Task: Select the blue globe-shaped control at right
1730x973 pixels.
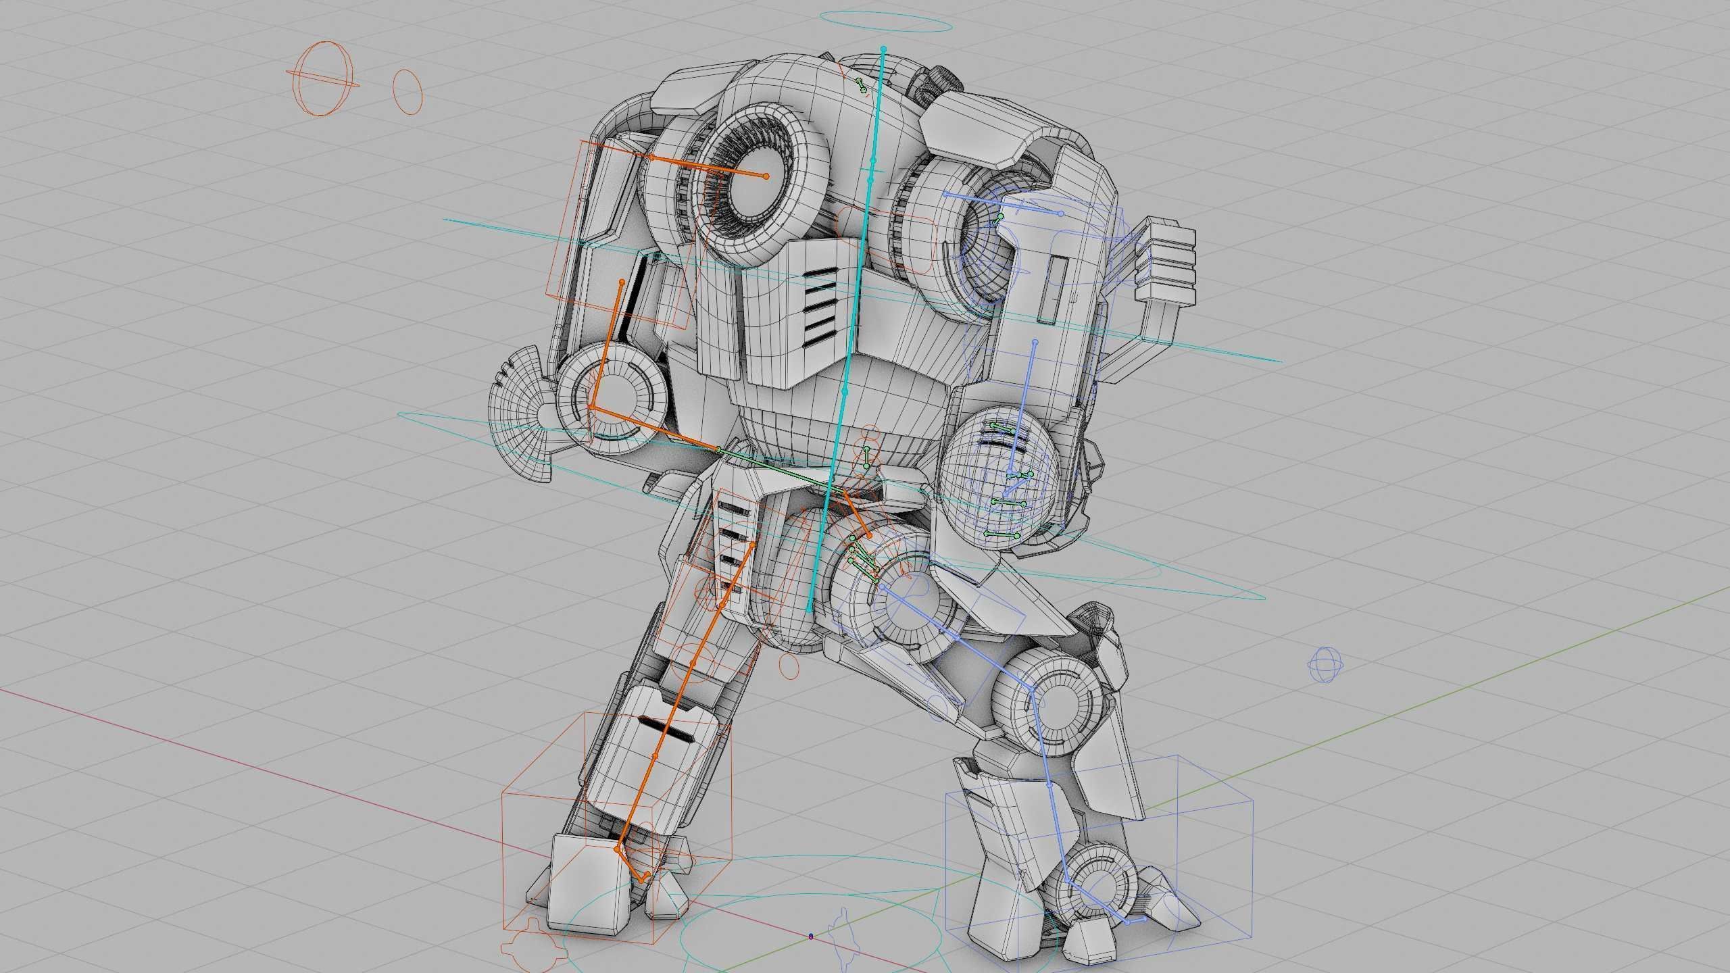Action: pos(1325,664)
